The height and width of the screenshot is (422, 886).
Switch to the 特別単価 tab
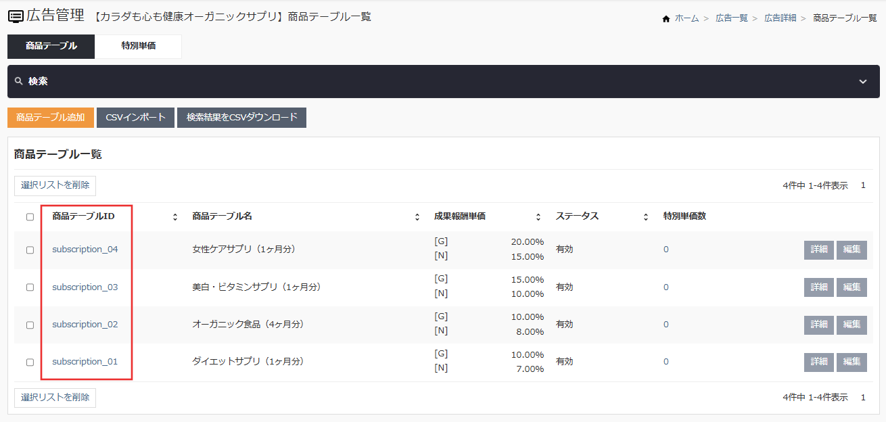[x=138, y=47]
